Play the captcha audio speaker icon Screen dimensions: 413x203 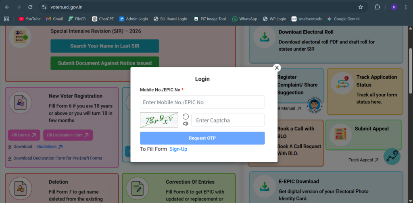pyautogui.click(x=186, y=124)
